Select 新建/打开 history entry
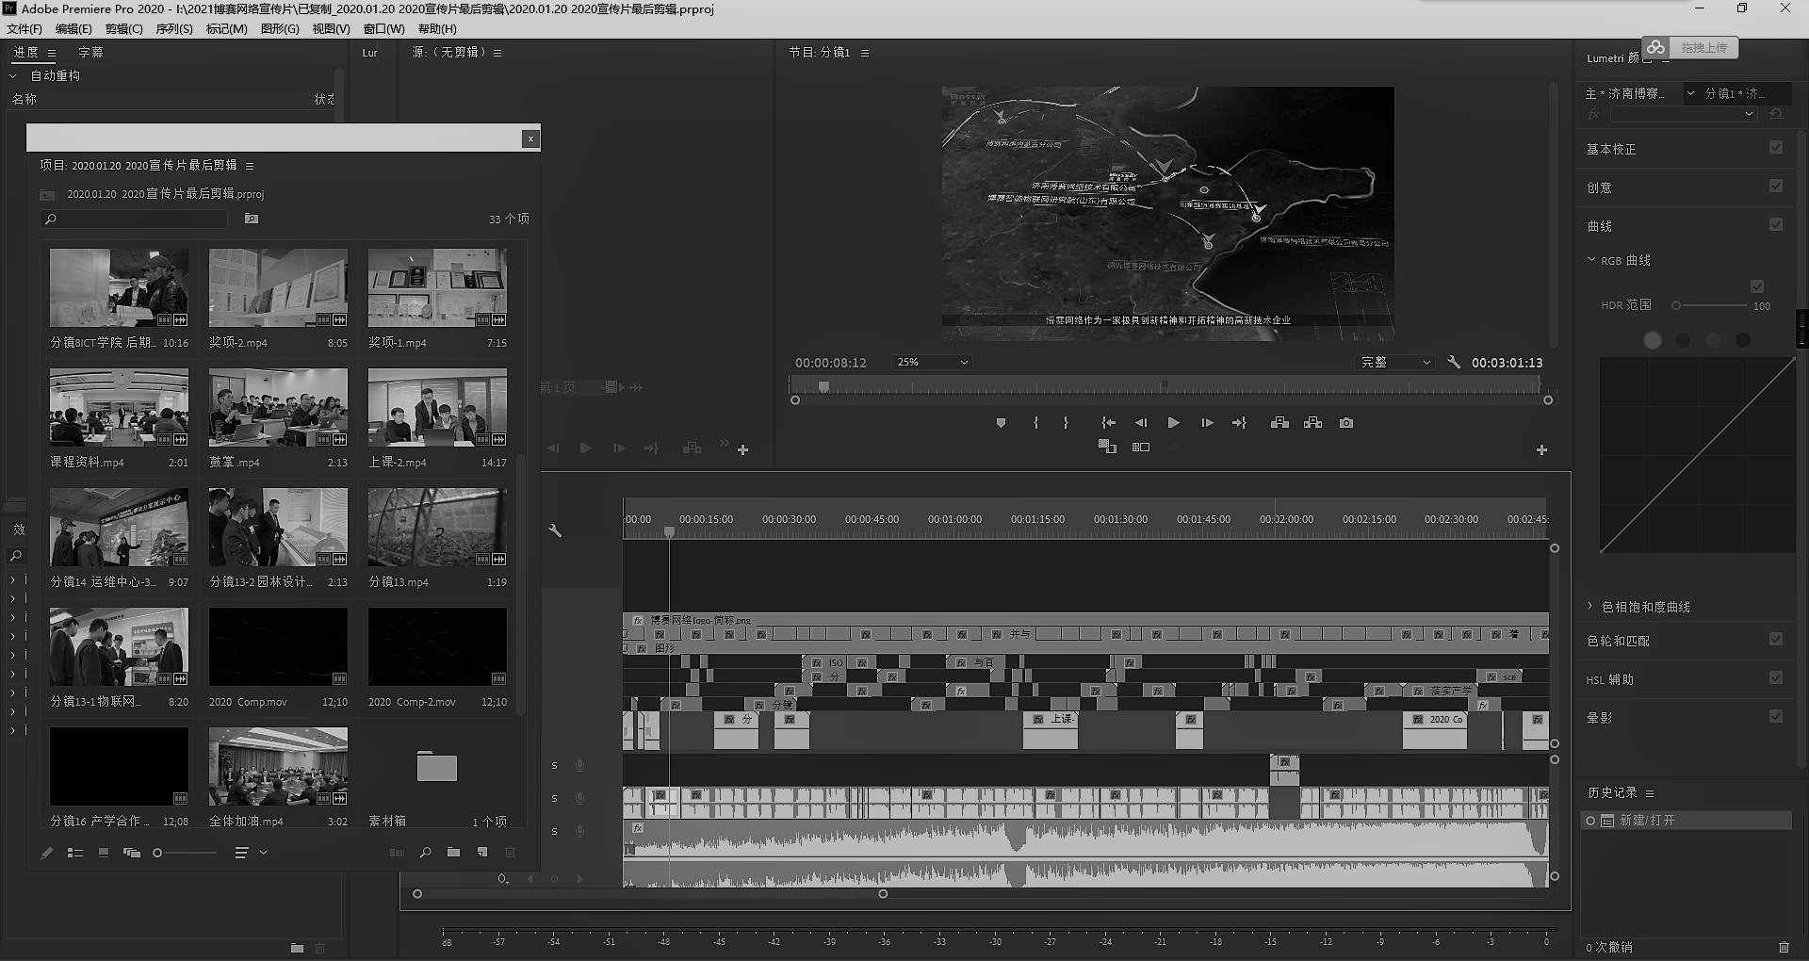This screenshot has width=1809, height=961. click(x=1687, y=821)
